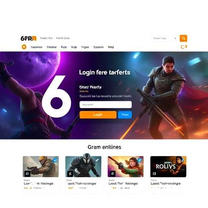The width and height of the screenshot is (208, 208).
Task: Click the blue button beside Login
Action: pos(125,115)
